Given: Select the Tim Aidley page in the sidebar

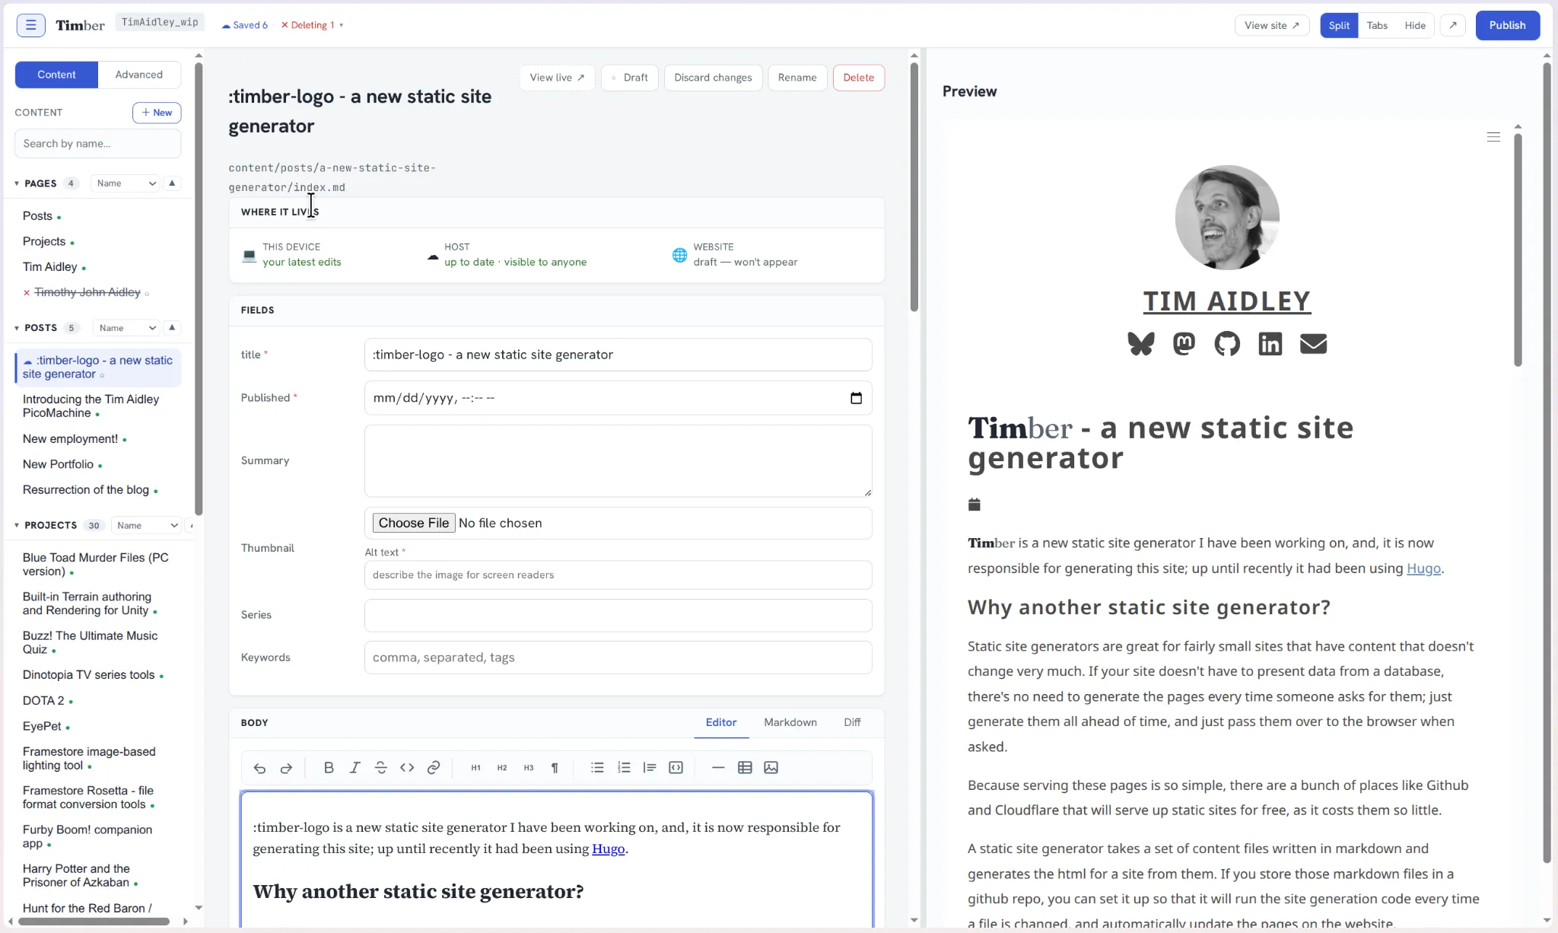Looking at the screenshot, I should point(50,267).
